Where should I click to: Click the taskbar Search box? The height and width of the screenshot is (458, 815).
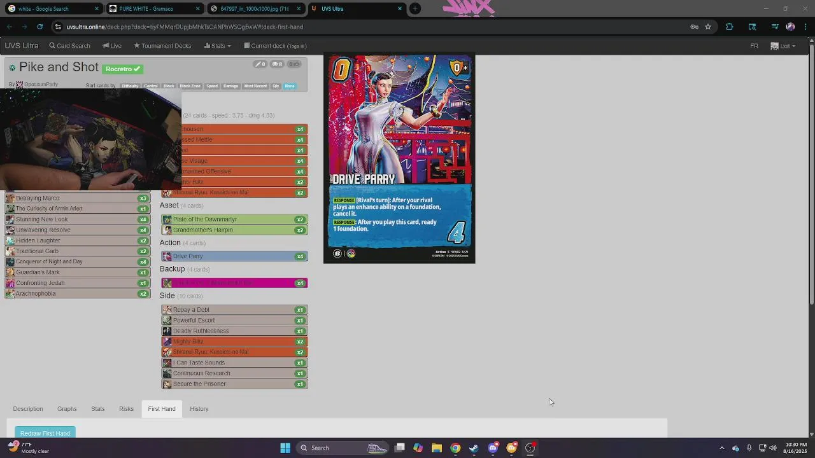click(x=343, y=448)
